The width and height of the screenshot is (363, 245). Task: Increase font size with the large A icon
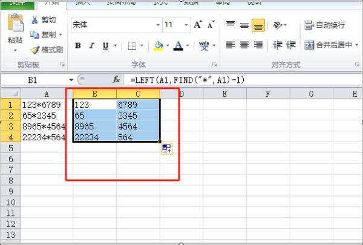(197, 25)
